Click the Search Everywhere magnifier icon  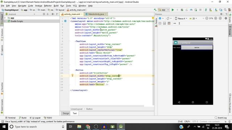pyautogui.click(x=225, y=10)
